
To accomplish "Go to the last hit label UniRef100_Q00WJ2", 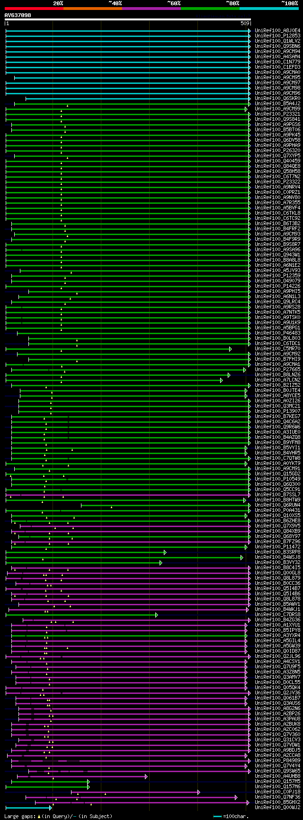I will pos(277,807).
